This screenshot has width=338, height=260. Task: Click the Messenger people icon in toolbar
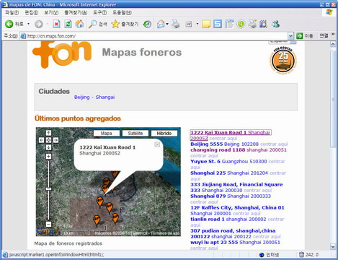[275, 24]
